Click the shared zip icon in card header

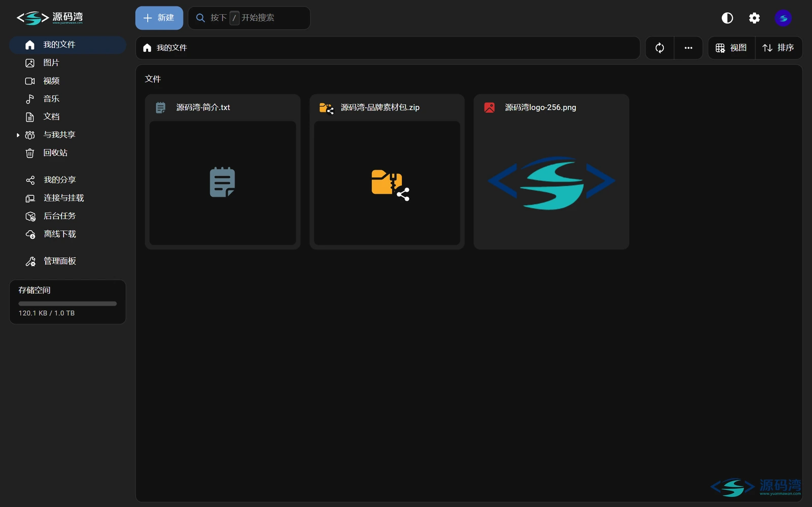326,108
